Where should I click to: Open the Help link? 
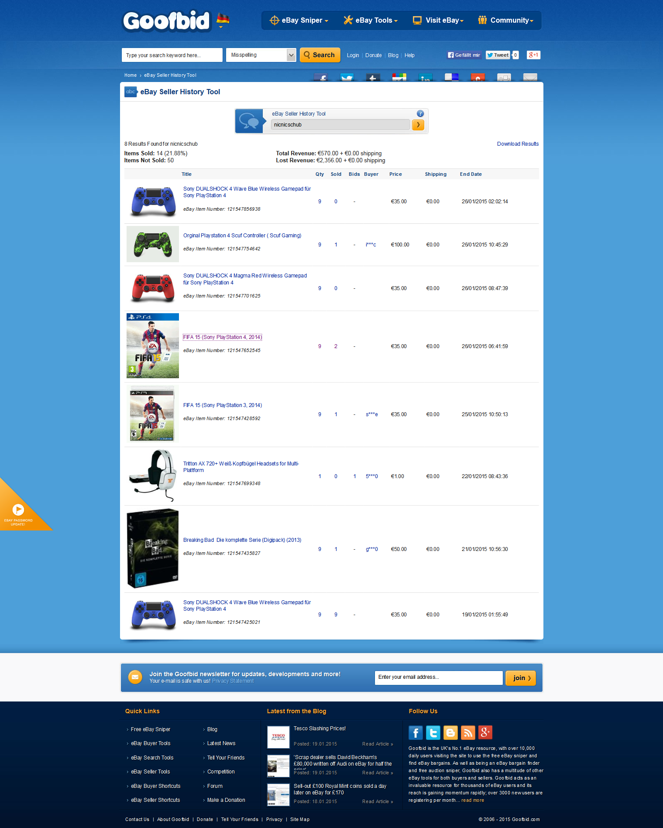click(x=409, y=55)
